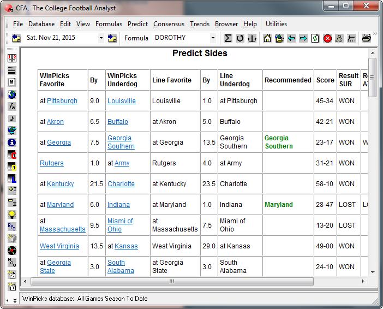Expand the toolbar overflow chevron
The width and height of the screenshot is (383, 309).
375,33
